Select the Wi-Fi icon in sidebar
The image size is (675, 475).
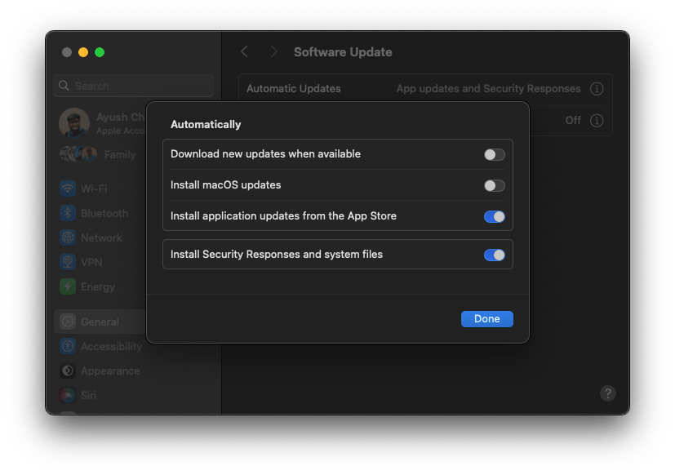68,189
